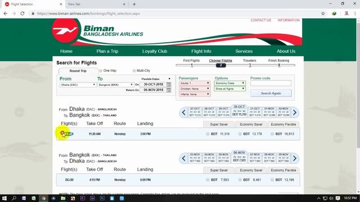Open calendar beside 30-OCT-2018 departure date

[x=169, y=85]
